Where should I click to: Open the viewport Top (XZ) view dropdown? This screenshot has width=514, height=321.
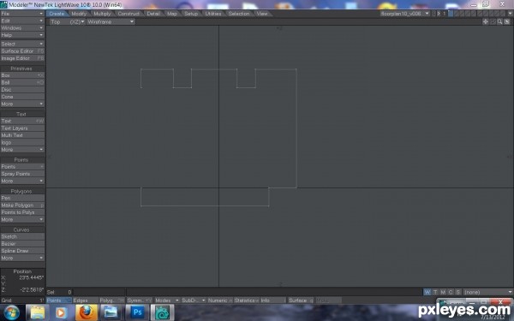(x=67, y=21)
